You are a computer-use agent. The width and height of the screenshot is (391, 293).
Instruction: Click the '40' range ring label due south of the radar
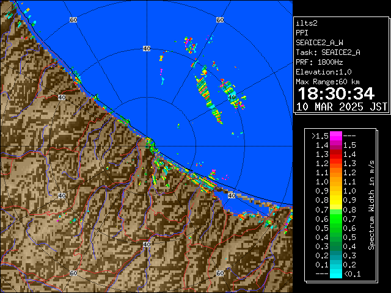[147, 244]
